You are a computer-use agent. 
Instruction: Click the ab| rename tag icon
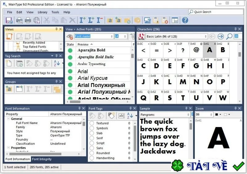coord(121,116)
